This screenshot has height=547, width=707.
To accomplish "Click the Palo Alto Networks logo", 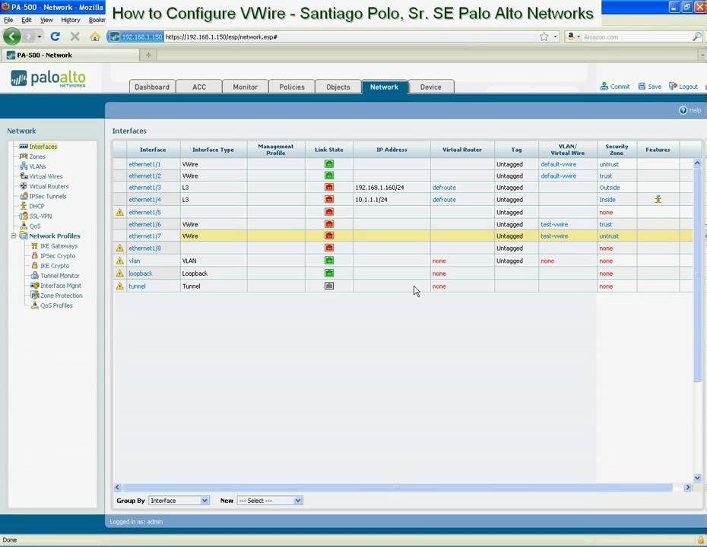I will (x=48, y=78).
